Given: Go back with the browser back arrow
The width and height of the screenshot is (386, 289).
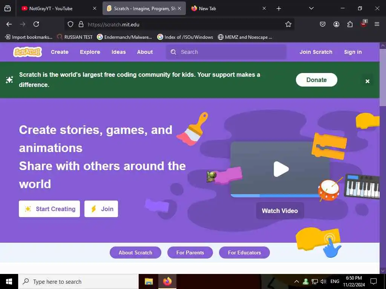Looking at the screenshot, I should click(x=9, y=24).
